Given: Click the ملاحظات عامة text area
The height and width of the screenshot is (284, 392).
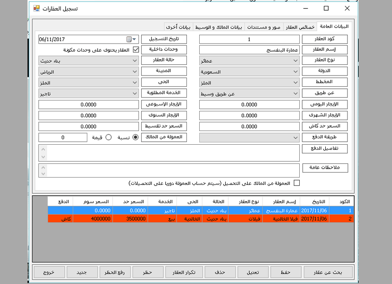Looking at the screenshot, I should click(x=169, y=171).
